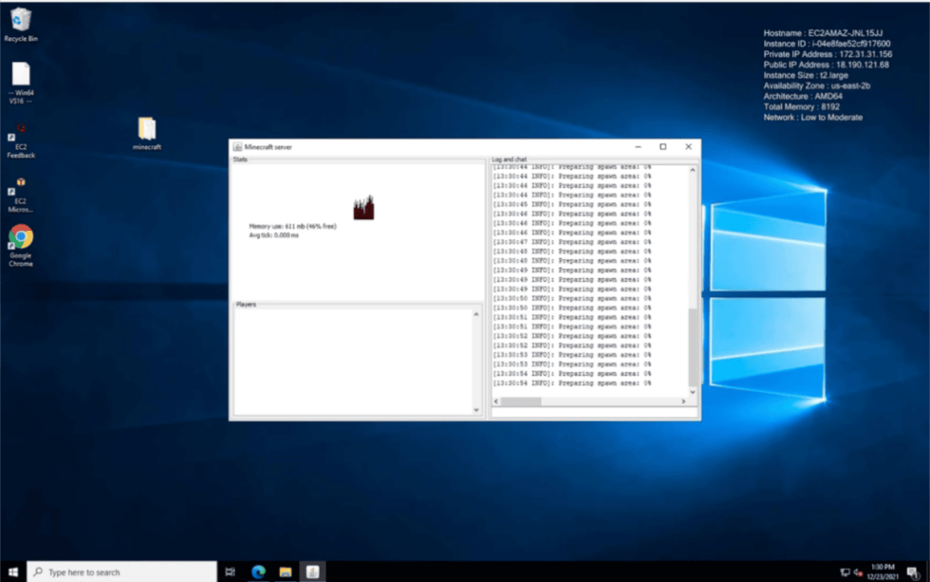The height and width of the screenshot is (582, 930).
Task: Click the log horizontal scroll right arrow
Action: [x=683, y=402]
